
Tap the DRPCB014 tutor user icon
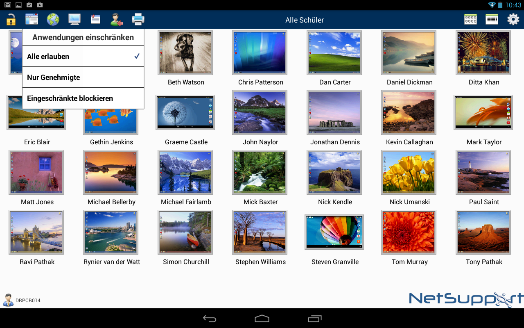point(8,300)
